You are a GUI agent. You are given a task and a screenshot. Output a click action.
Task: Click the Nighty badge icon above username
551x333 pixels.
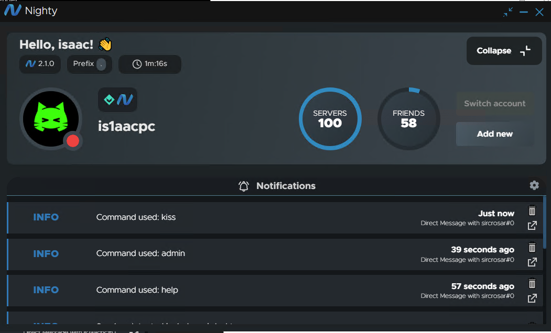[117, 99]
